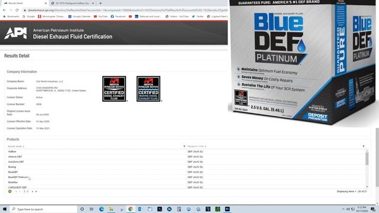Go to the next page with the pager arrow
Viewport: 379px width, 213px height.
33,191
